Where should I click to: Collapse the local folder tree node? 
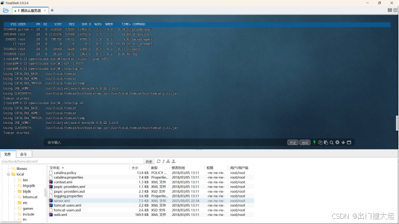point(9,174)
